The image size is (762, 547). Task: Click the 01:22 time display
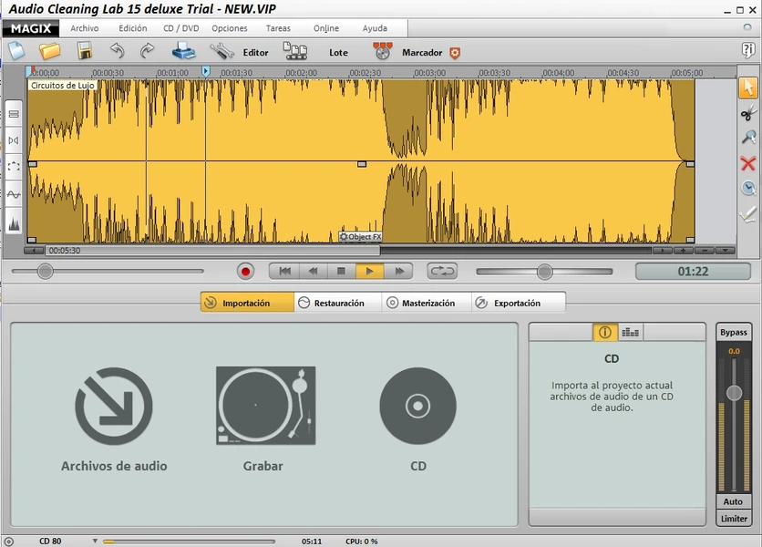[x=693, y=272]
